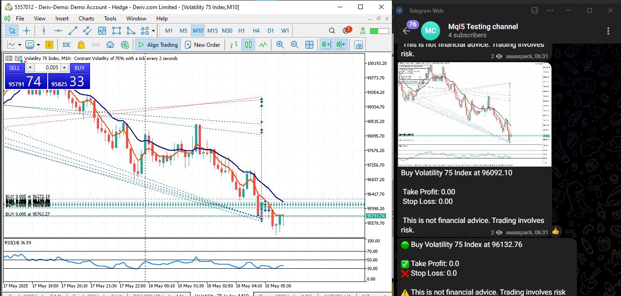Open the Window menu
The width and height of the screenshot is (621, 296).
(136, 19)
